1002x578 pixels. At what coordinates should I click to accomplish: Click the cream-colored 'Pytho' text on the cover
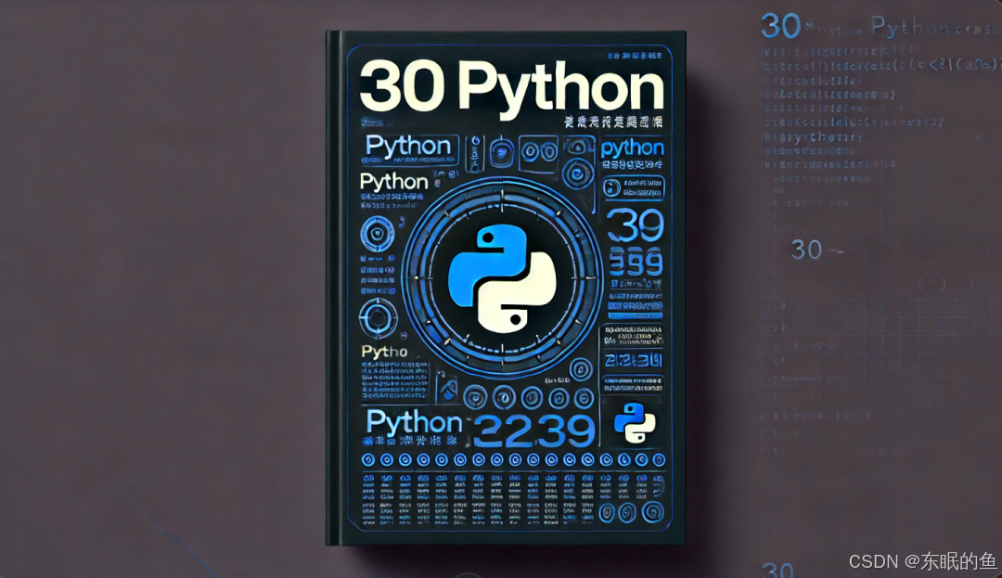point(384,352)
